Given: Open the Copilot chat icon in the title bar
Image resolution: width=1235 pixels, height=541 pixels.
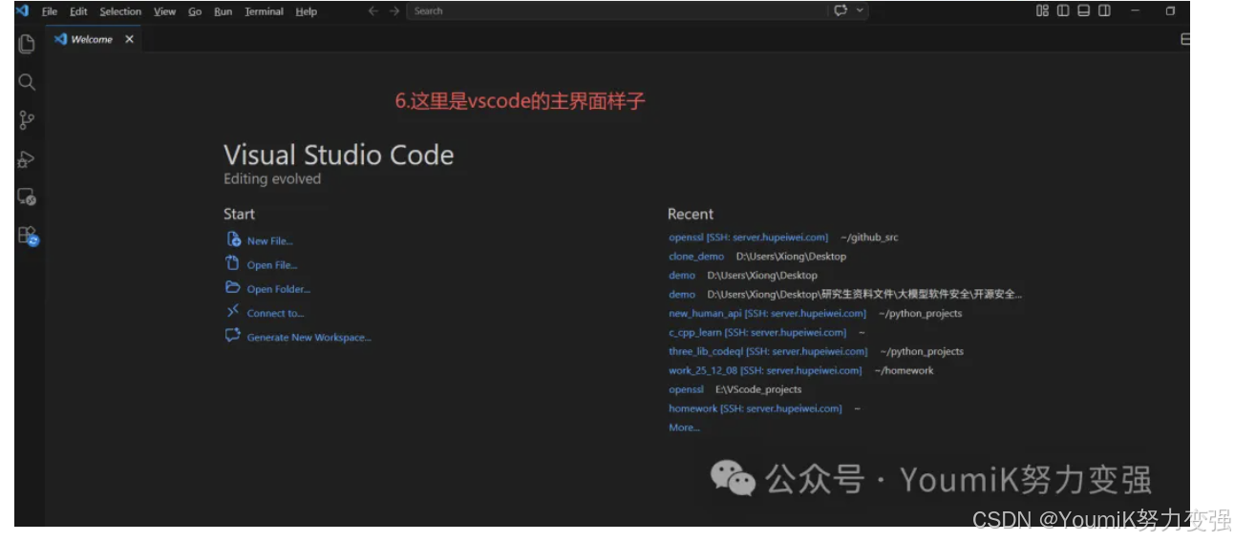Looking at the screenshot, I should pyautogui.click(x=841, y=10).
